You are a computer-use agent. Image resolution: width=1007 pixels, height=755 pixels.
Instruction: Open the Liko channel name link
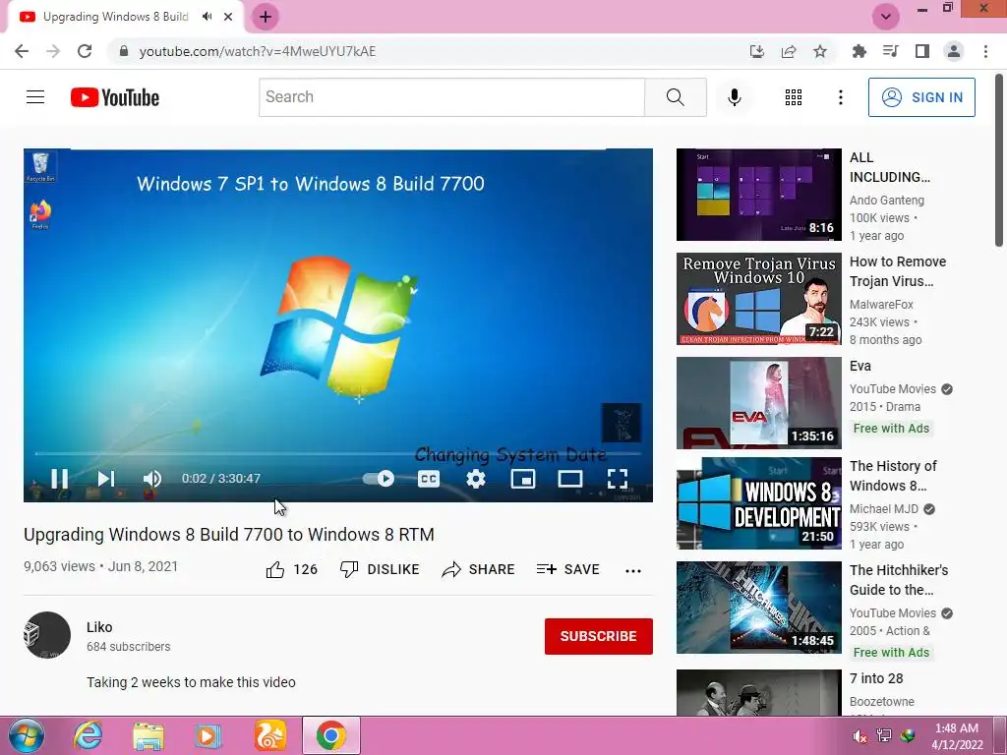[99, 627]
